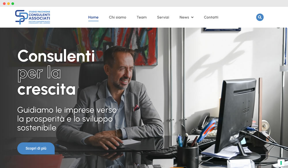Click the Consulenti Associati logo text
Screen dimensions: 288x168
pyautogui.click(x=39, y=17)
